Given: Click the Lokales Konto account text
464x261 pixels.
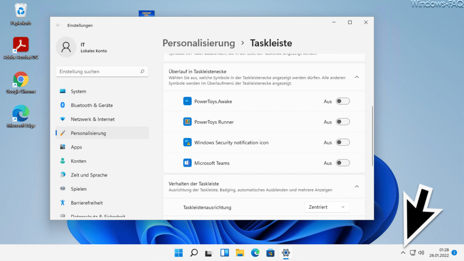Looking at the screenshot, I should pyautogui.click(x=94, y=51).
